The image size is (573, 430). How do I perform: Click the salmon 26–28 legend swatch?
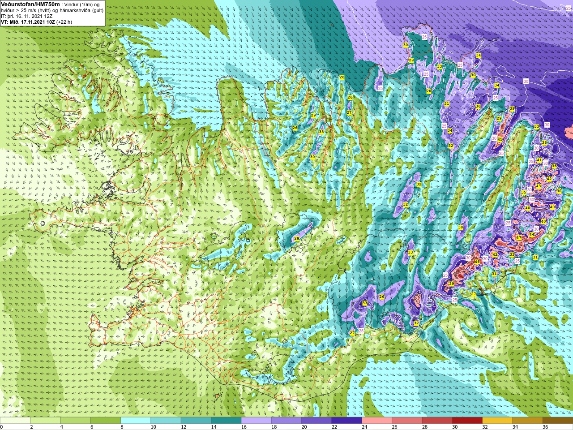point(407,421)
